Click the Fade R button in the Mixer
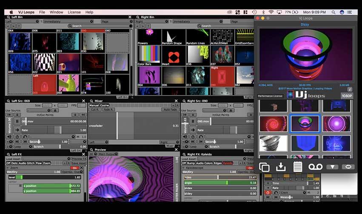The image size is (362, 214). 108,110
